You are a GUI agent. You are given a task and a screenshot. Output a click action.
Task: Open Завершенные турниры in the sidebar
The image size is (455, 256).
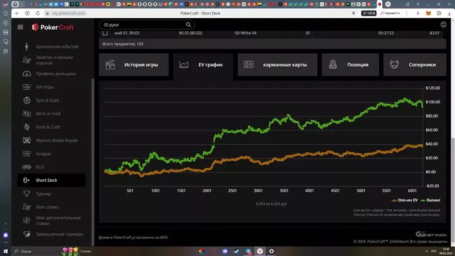[x=60, y=234]
